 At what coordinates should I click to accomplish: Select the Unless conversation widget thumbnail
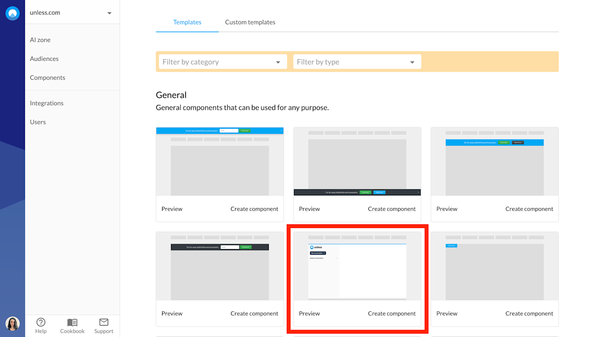coord(357,266)
